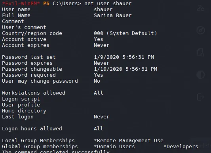Select the full name value "Sarina Bauer"

click(x=113, y=15)
